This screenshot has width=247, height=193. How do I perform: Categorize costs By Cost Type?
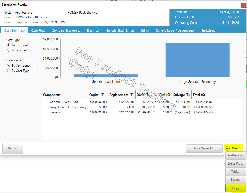[9, 71]
